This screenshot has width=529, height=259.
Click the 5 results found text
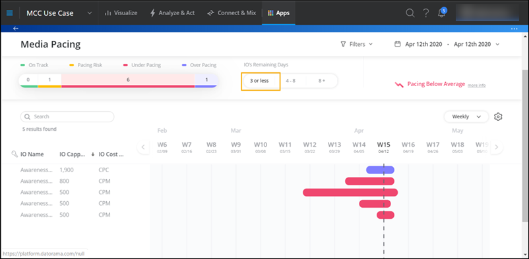click(x=40, y=129)
